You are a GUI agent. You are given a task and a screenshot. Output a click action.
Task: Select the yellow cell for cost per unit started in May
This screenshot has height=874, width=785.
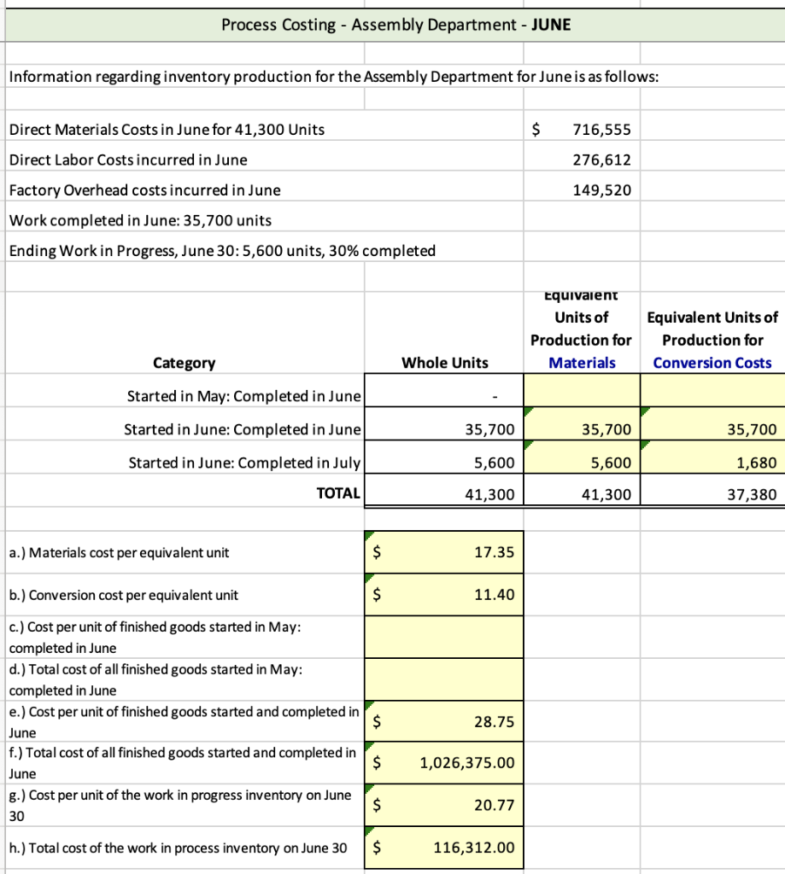pos(444,636)
